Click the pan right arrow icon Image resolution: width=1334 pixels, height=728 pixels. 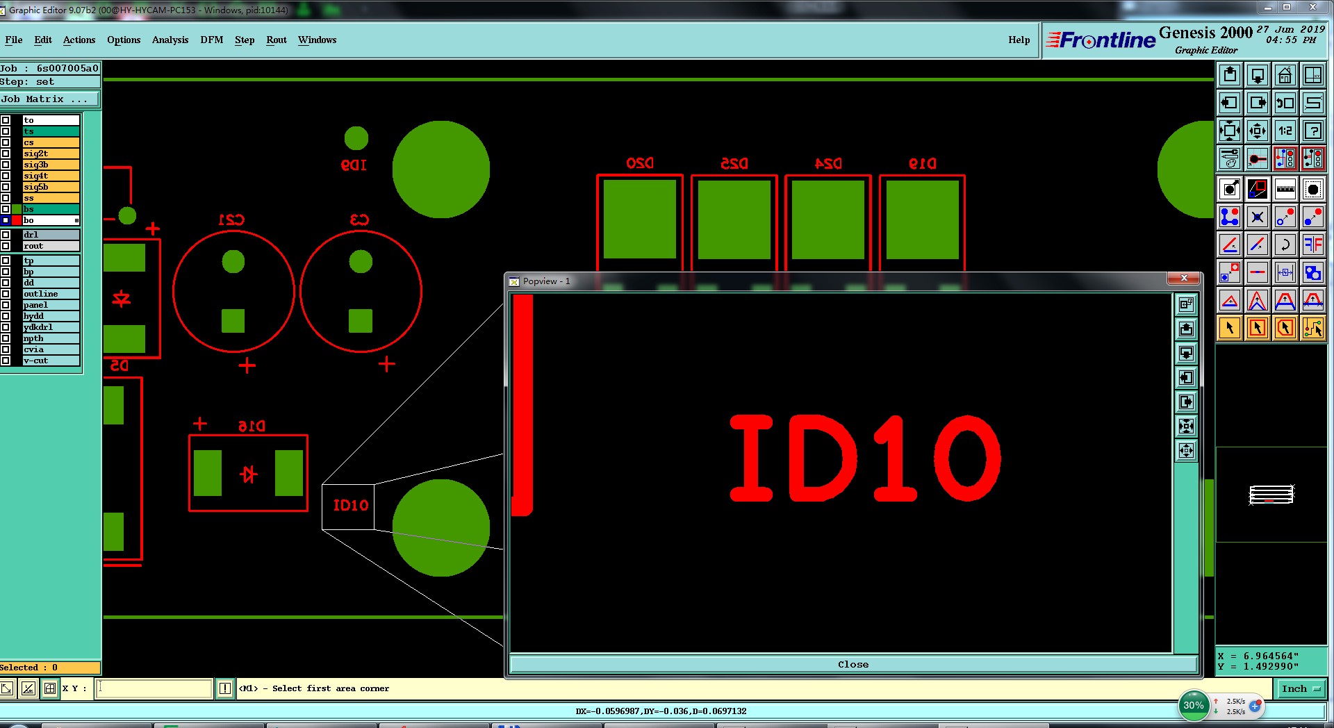tap(1258, 103)
